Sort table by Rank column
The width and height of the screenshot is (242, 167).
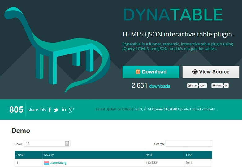tap(20, 155)
